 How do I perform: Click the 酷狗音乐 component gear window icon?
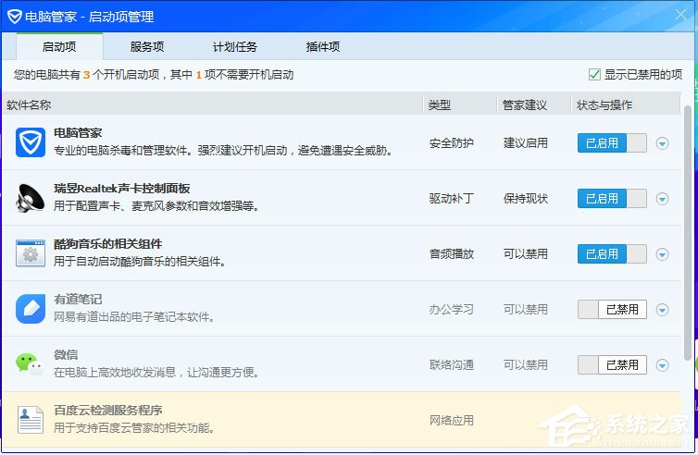[x=31, y=253]
